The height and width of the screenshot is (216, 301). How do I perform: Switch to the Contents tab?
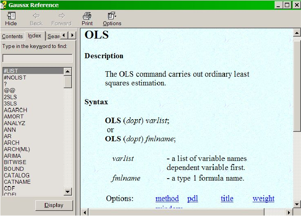[12, 36]
